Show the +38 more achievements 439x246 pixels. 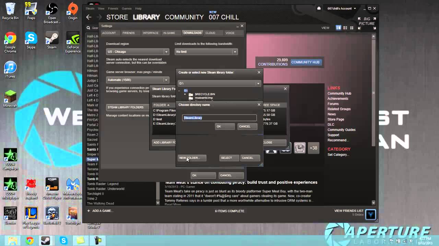[x=313, y=148]
